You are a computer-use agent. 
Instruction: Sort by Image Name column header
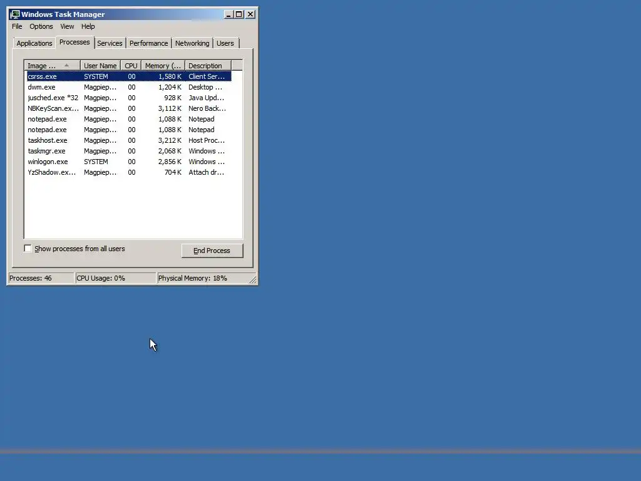(53, 66)
